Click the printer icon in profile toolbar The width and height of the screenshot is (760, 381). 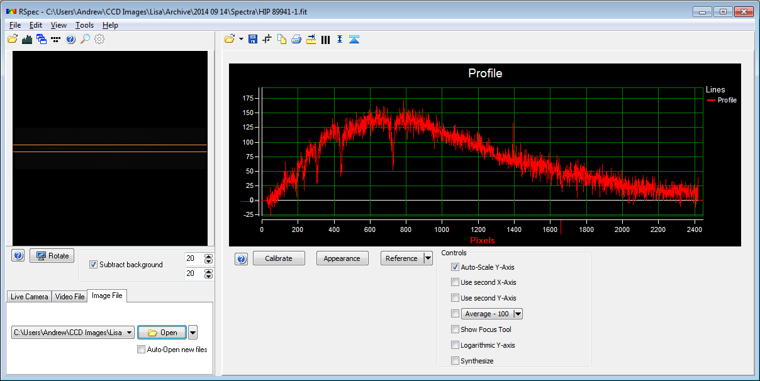click(x=296, y=40)
